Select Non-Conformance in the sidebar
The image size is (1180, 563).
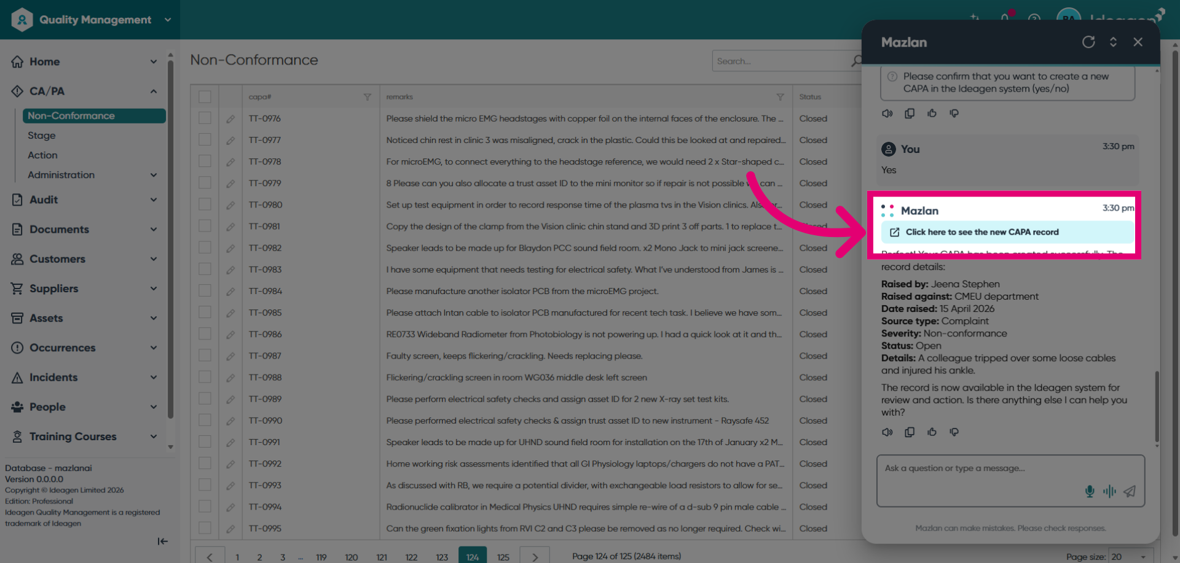coord(94,115)
